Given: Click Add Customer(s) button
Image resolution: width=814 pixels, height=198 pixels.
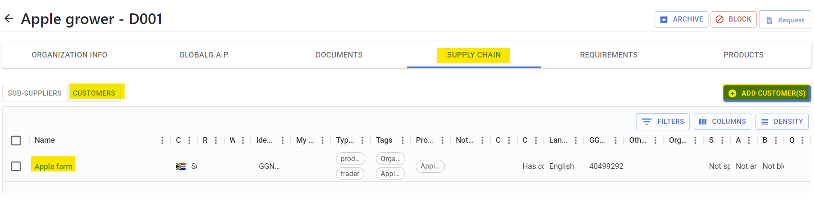Looking at the screenshot, I should 767,93.
